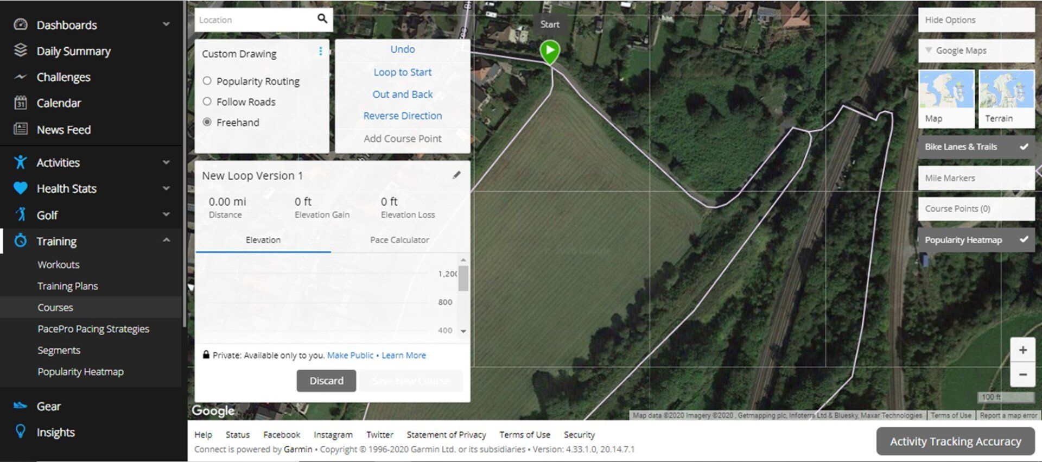Zoom out on the map
The width and height of the screenshot is (1042, 462).
click(1022, 375)
